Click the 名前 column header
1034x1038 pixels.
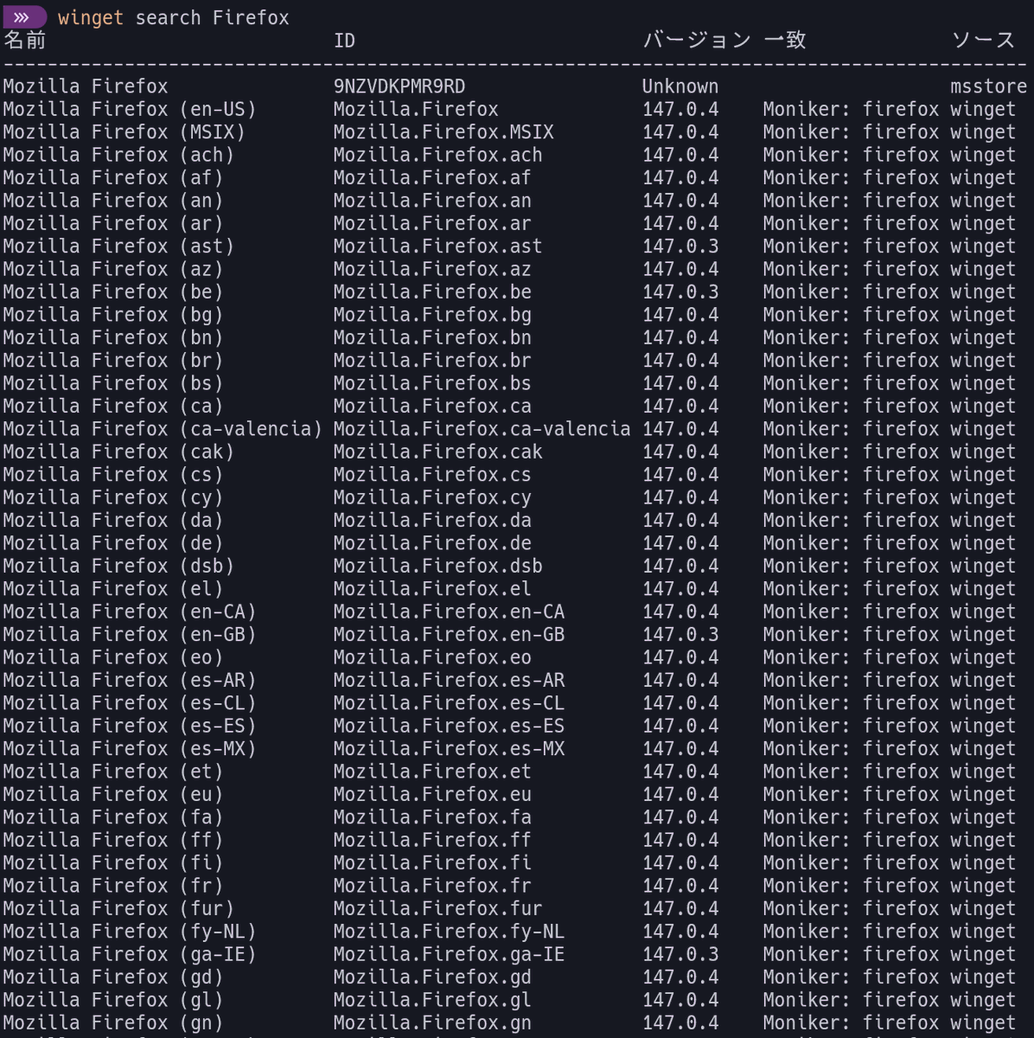(x=24, y=40)
